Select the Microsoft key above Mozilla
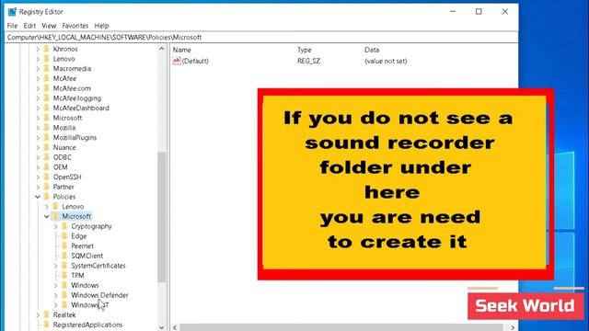Viewport: 589px width, 331px height. tap(67, 118)
